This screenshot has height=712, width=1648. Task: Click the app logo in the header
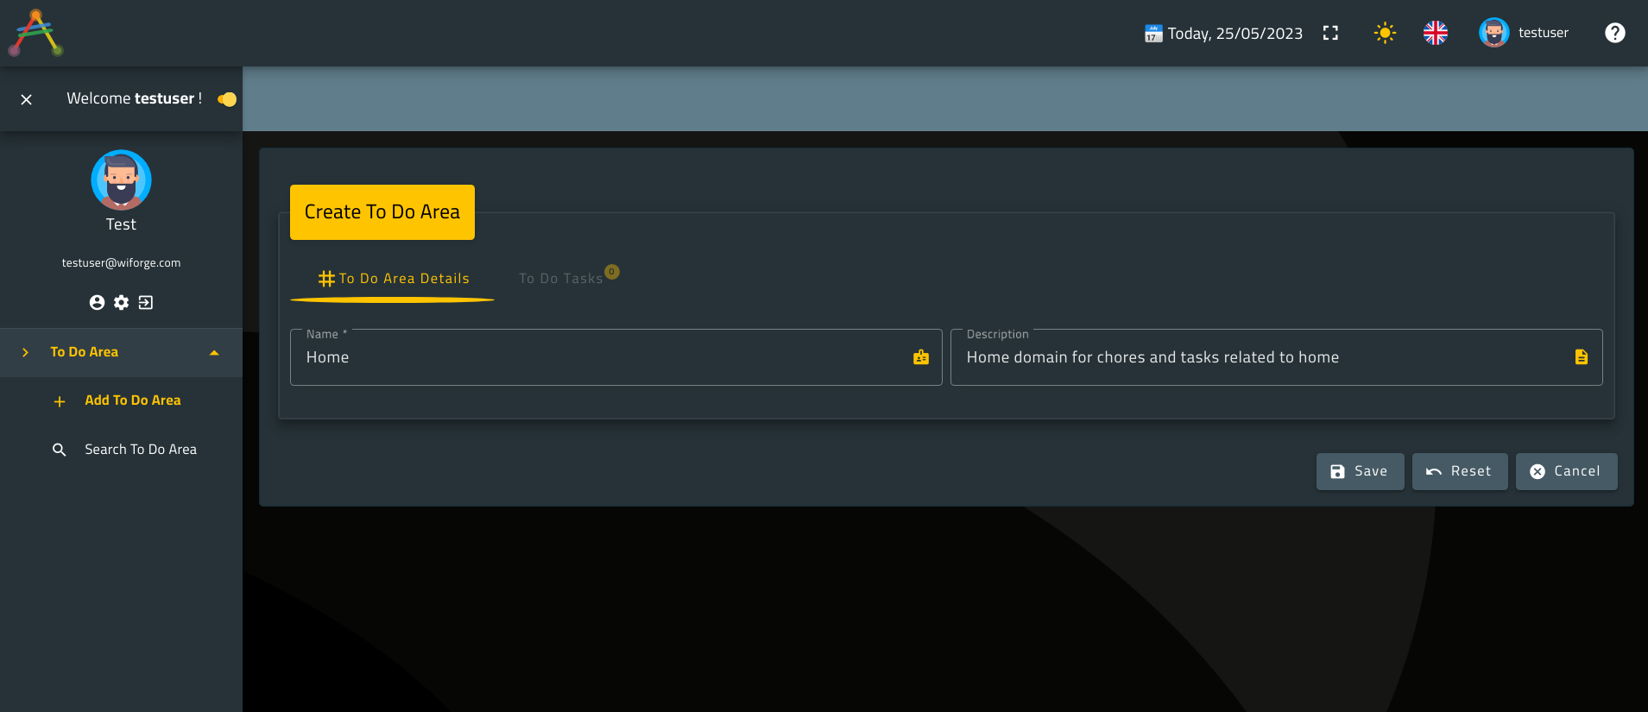(35, 33)
